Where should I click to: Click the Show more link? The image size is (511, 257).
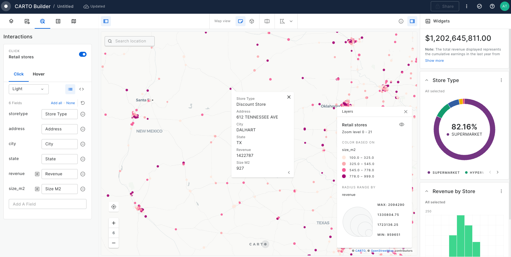[x=434, y=61]
